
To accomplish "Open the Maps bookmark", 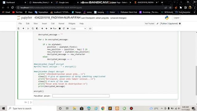I will (x=29, y=12).
